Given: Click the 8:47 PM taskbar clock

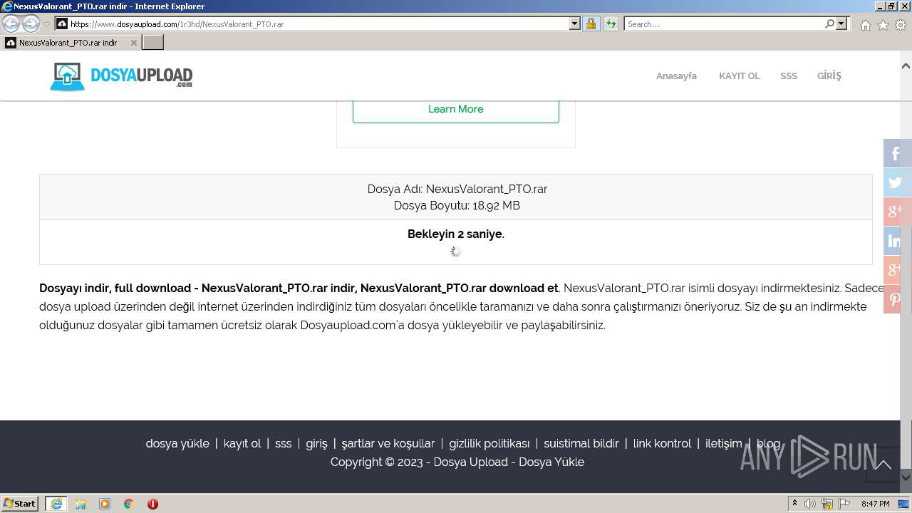Looking at the screenshot, I should [x=875, y=504].
